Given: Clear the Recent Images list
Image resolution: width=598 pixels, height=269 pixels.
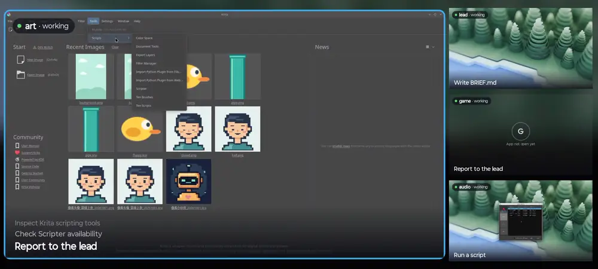Looking at the screenshot, I should coord(115,47).
